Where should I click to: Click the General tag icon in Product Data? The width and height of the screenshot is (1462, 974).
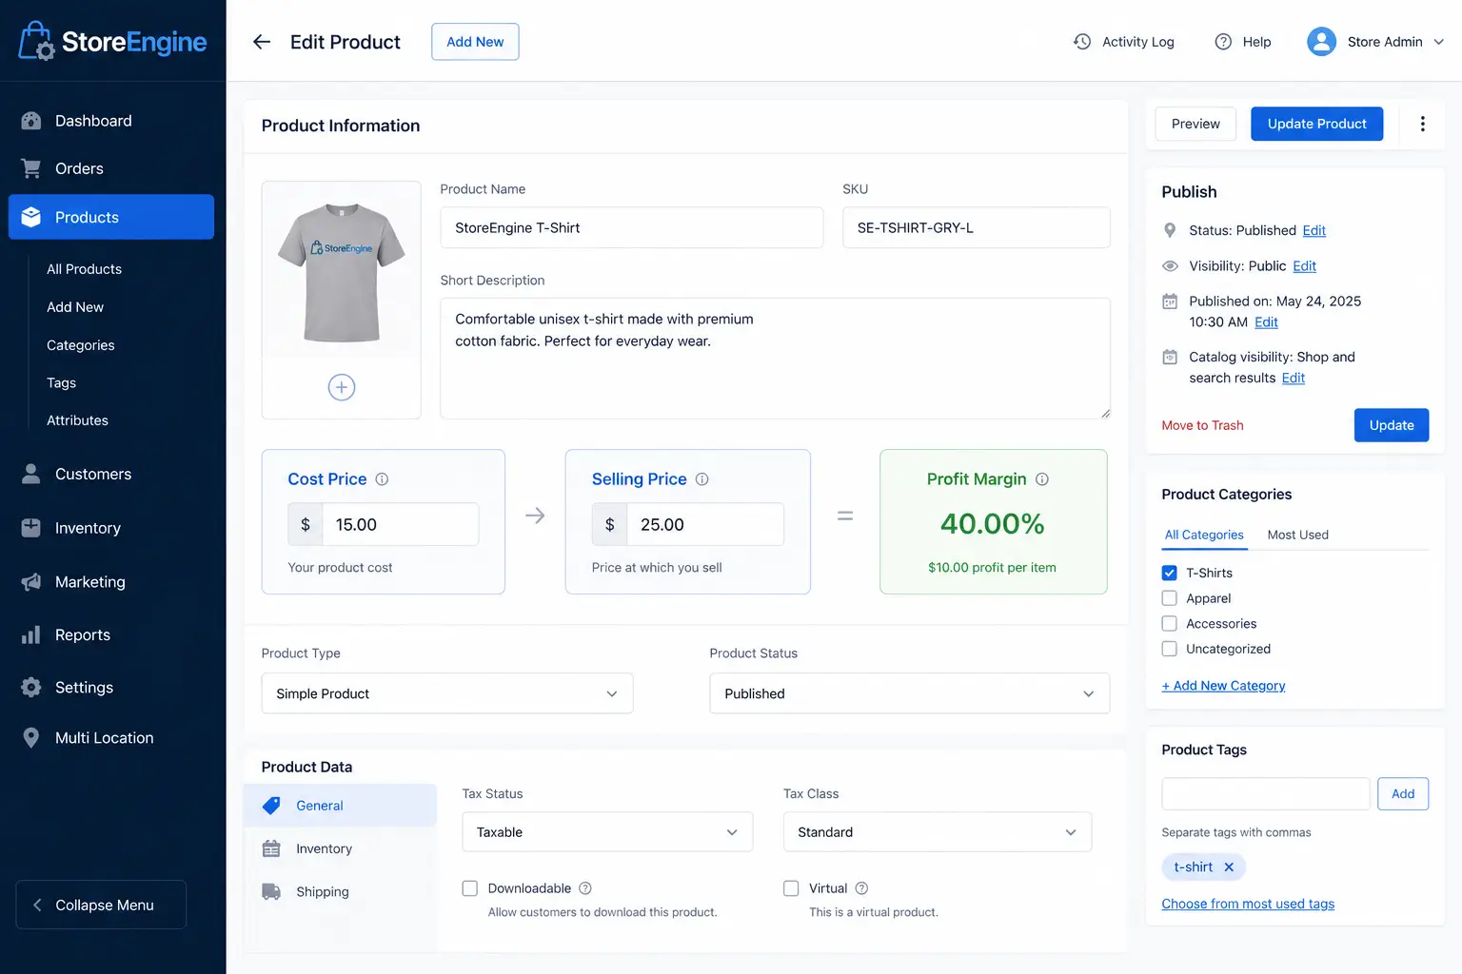pyautogui.click(x=271, y=806)
